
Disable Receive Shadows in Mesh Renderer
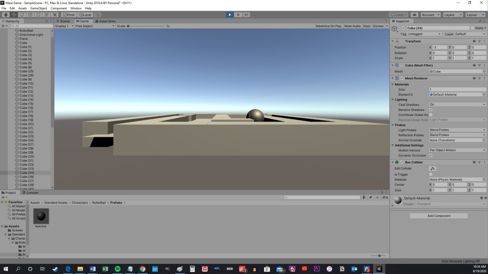pyautogui.click(x=431, y=110)
